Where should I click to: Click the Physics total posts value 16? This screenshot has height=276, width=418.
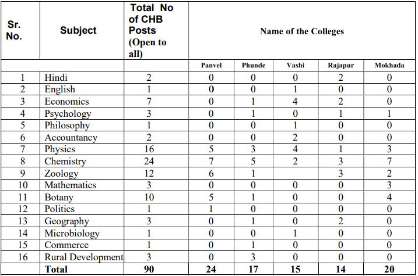tap(149, 150)
